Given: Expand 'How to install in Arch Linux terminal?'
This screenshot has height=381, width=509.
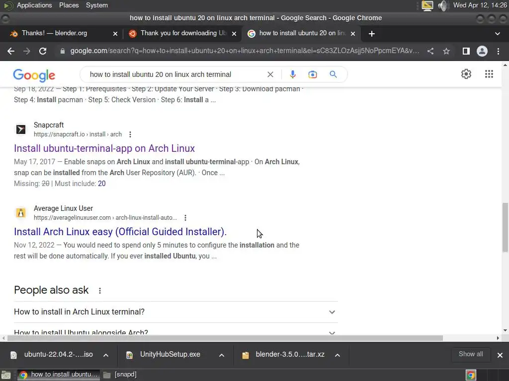Looking at the screenshot, I should [176, 312].
